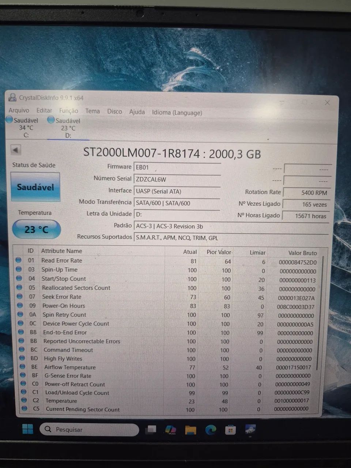The width and height of the screenshot is (351, 468).
Task: Click status dot of Device Power Cycle Count
Action: point(21,323)
